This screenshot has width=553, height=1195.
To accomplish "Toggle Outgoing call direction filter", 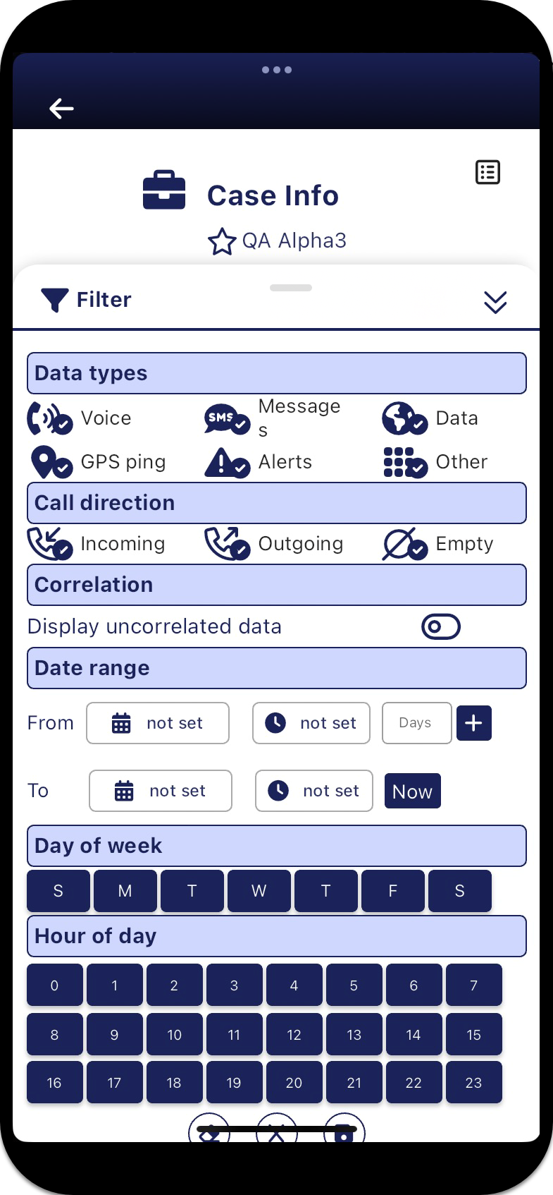I will tap(227, 544).
